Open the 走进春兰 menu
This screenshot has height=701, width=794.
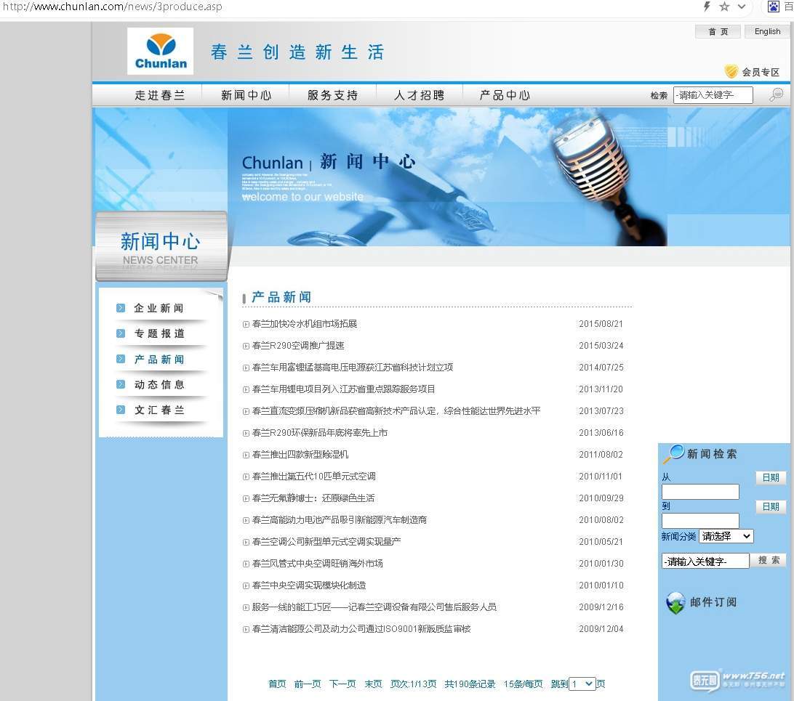click(160, 95)
